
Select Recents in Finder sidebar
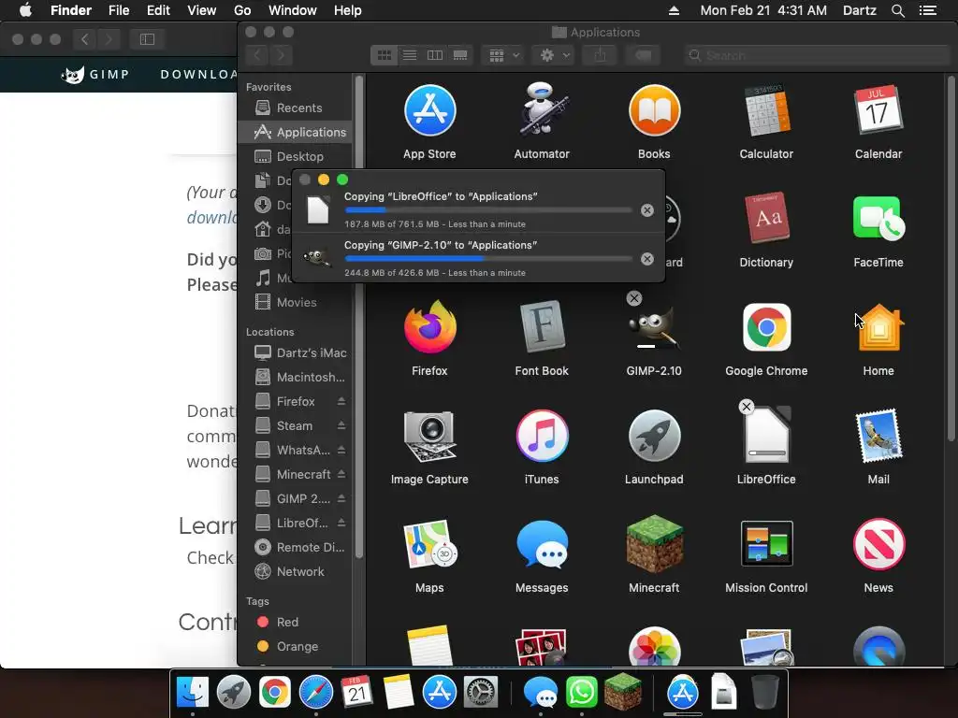pos(295,108)
